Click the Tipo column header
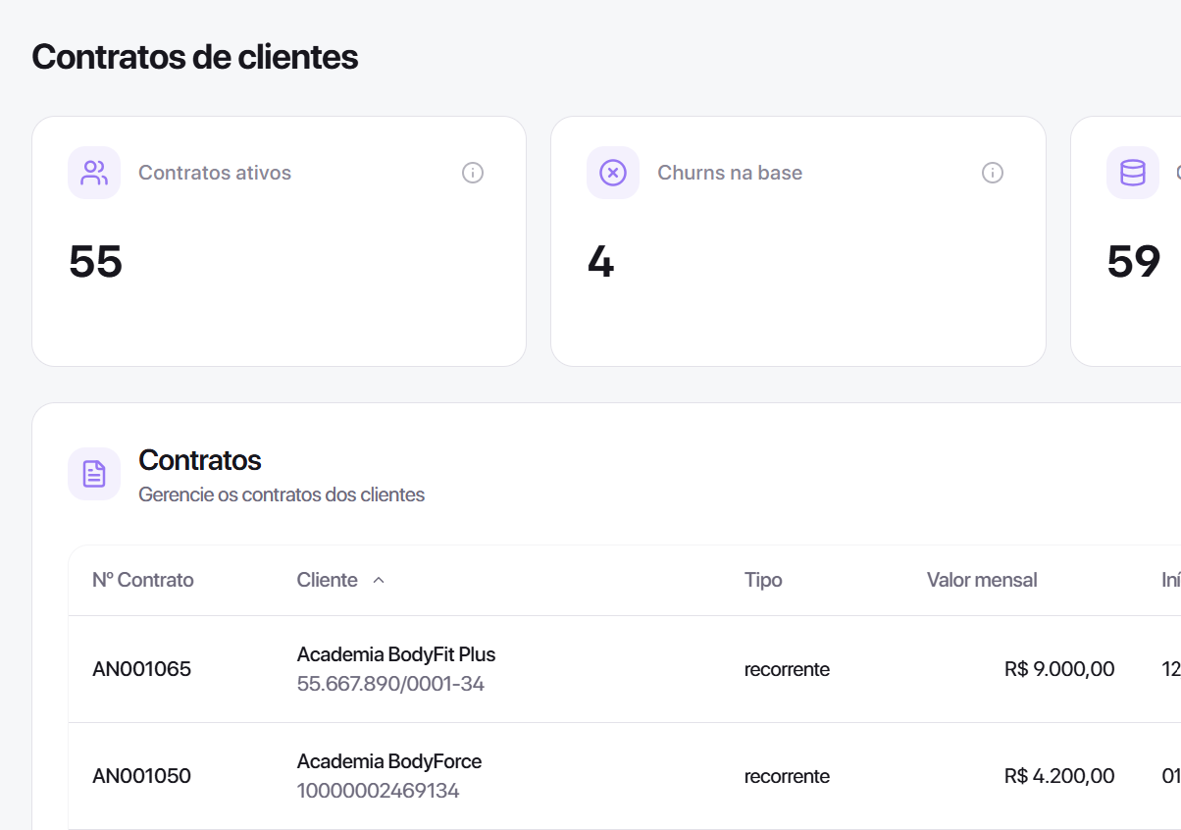The image size is (1181, 830). point(763,580)
